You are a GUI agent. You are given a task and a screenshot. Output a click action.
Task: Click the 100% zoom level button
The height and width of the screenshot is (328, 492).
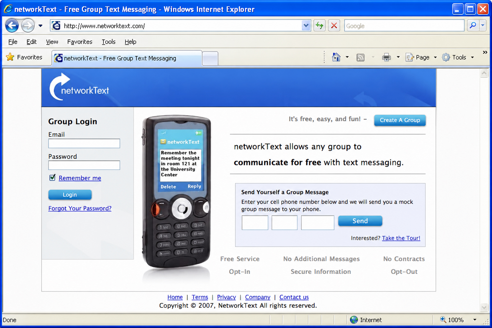[x=452, y=320]
